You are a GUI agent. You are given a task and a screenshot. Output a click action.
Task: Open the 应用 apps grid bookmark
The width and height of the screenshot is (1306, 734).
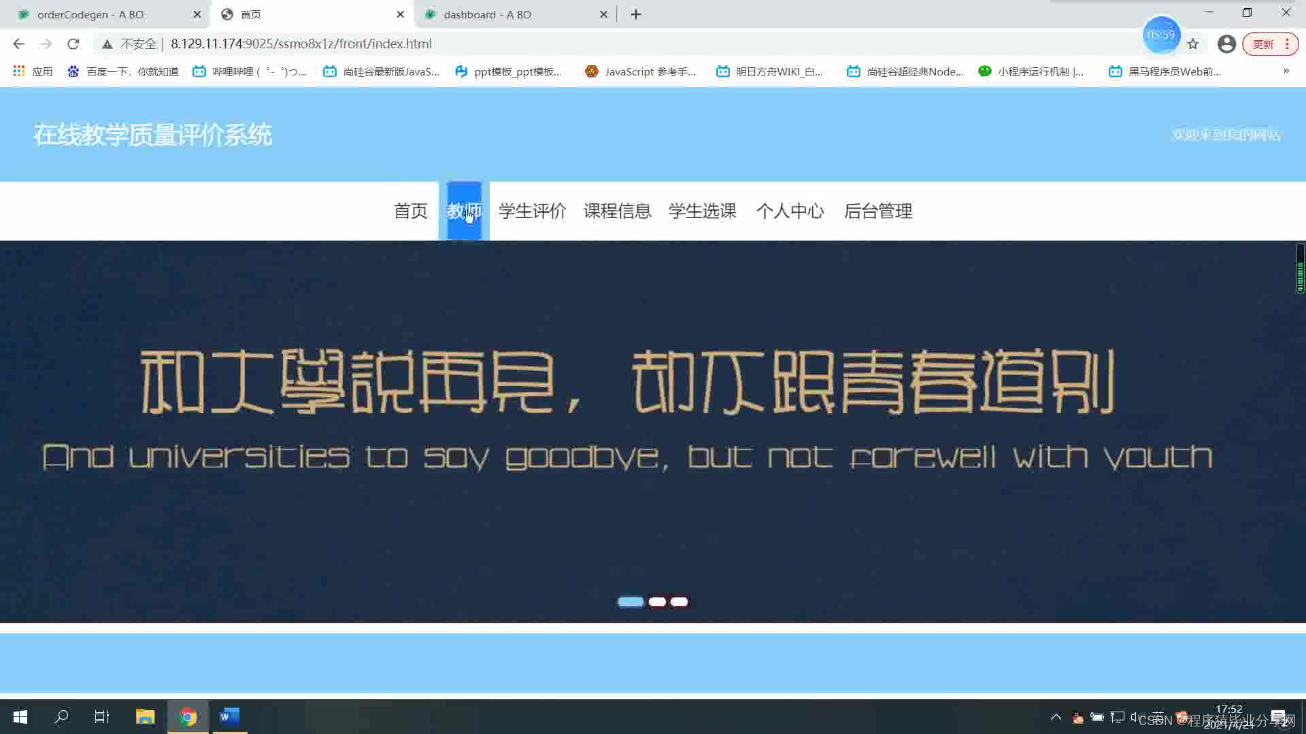32,71
